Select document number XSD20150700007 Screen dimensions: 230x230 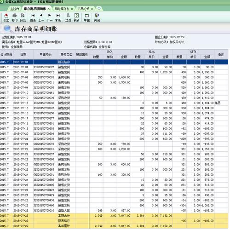point(44,67)
